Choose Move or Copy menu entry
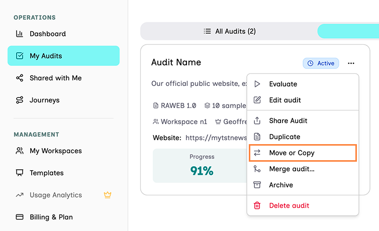This screenshot has height=231, width=379. [303, 153]
